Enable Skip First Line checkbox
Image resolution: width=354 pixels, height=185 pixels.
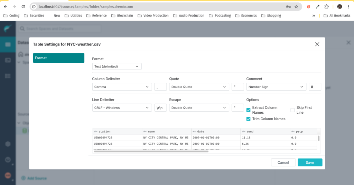(292, 110)
